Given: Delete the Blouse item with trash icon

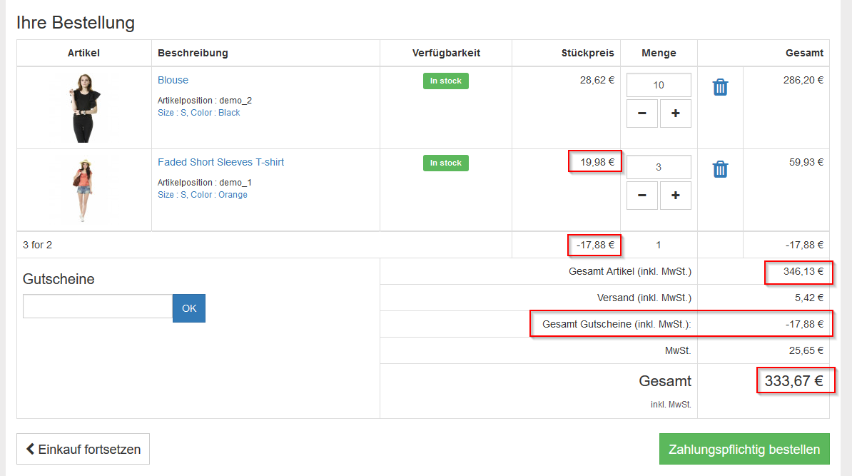Looking at the screenshot, I should [720, 88].
